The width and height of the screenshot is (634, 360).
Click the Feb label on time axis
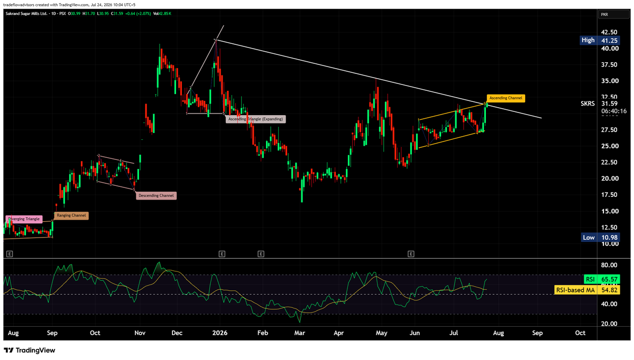pos(263,333)
